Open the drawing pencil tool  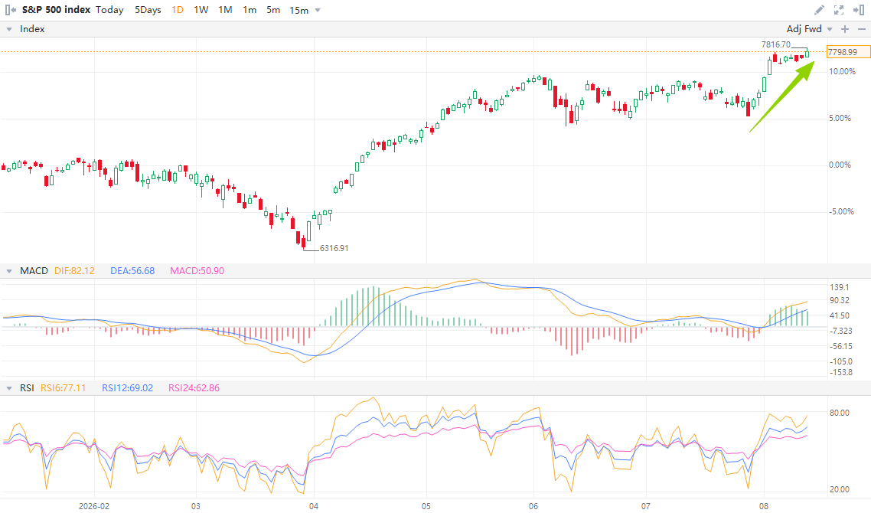click(x=819, y=10)
